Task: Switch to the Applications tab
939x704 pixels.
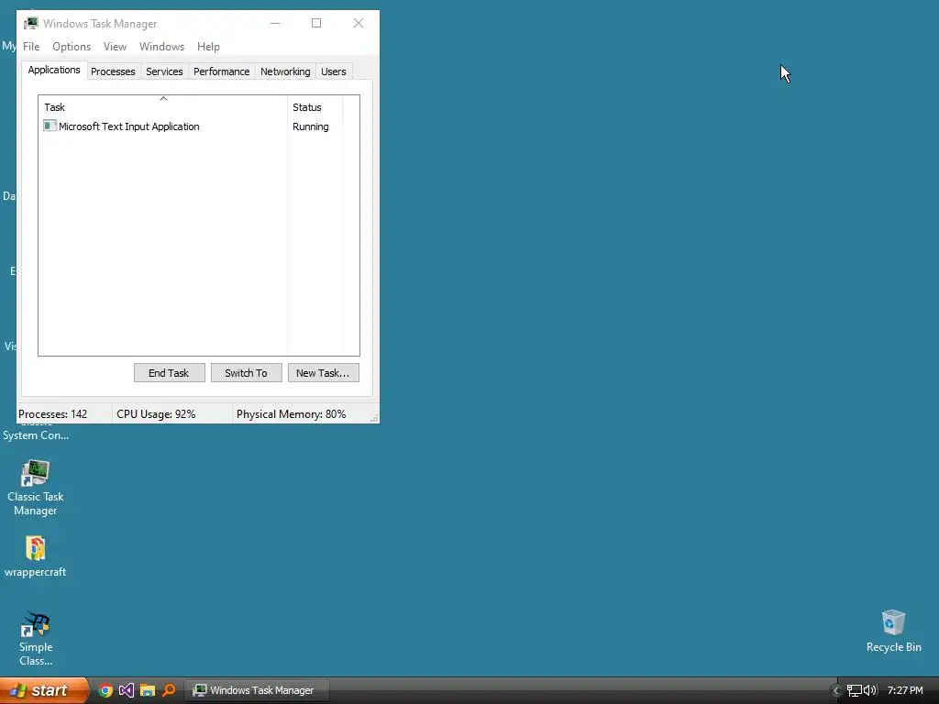Action: (x=54, y=70)
